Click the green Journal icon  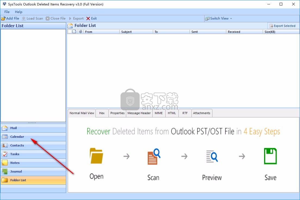click(x=5, y=171)
